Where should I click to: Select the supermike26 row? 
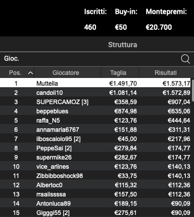point(95,157)
